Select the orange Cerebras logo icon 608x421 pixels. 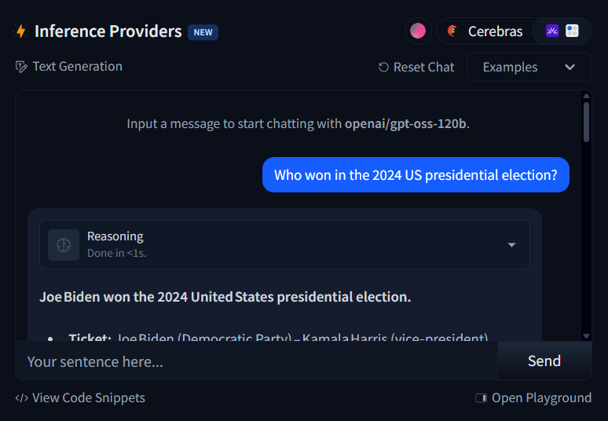coord(452,31)
